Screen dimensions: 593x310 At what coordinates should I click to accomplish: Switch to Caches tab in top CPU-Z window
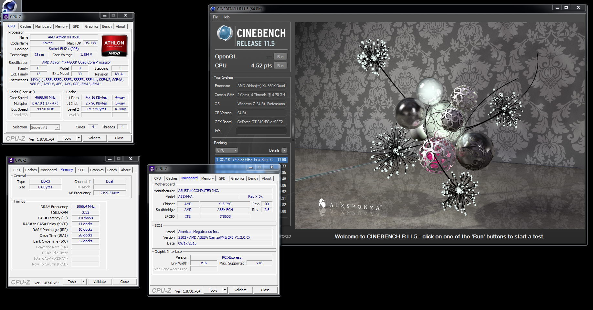tap(26, 26)
